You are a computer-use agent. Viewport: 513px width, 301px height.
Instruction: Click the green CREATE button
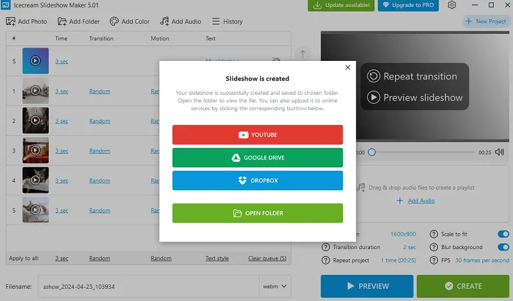click(x=463, y=286)
